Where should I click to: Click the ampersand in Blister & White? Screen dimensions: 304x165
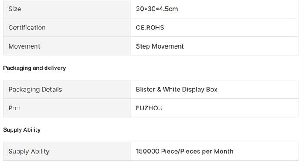tap(159, 90)
